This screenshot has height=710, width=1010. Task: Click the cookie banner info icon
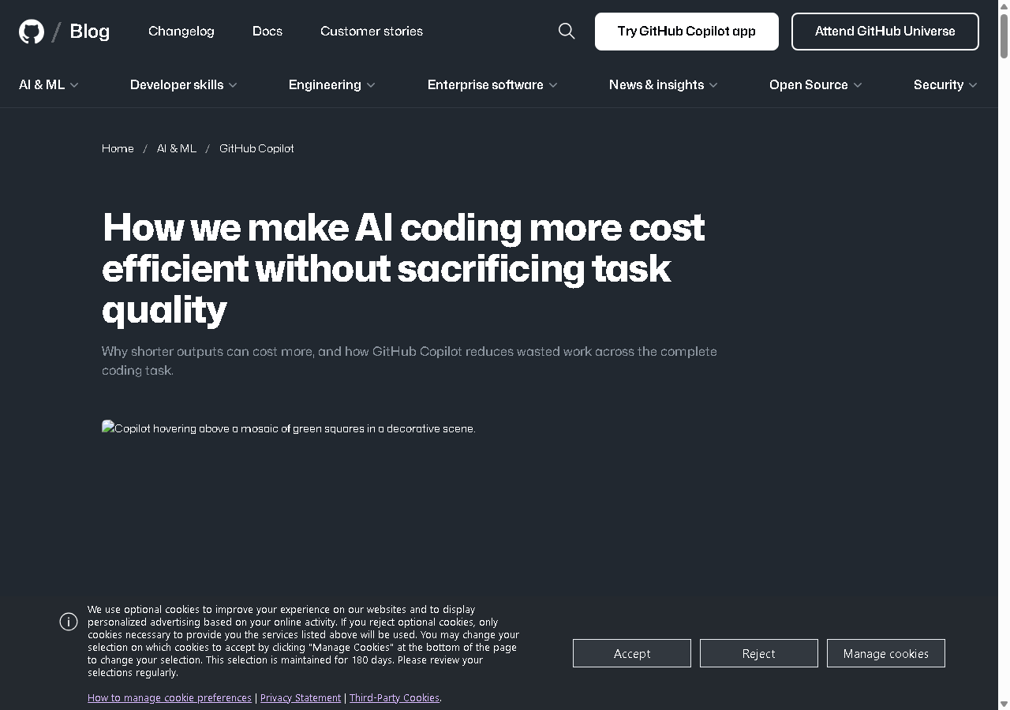point(69,622)
